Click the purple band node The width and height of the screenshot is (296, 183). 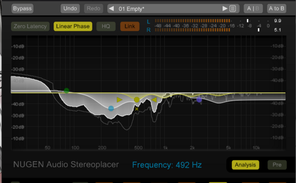199,100
